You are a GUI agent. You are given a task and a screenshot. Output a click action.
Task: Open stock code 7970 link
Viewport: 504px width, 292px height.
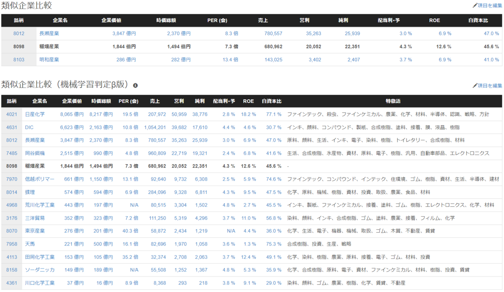[12, 179]
